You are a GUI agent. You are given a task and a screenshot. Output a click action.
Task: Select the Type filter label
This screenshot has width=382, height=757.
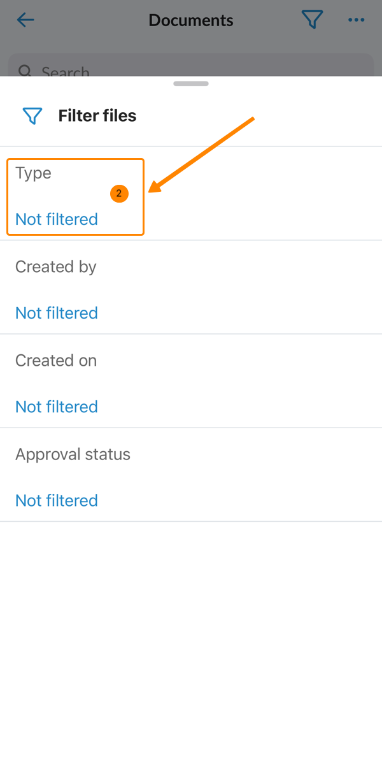33,173
